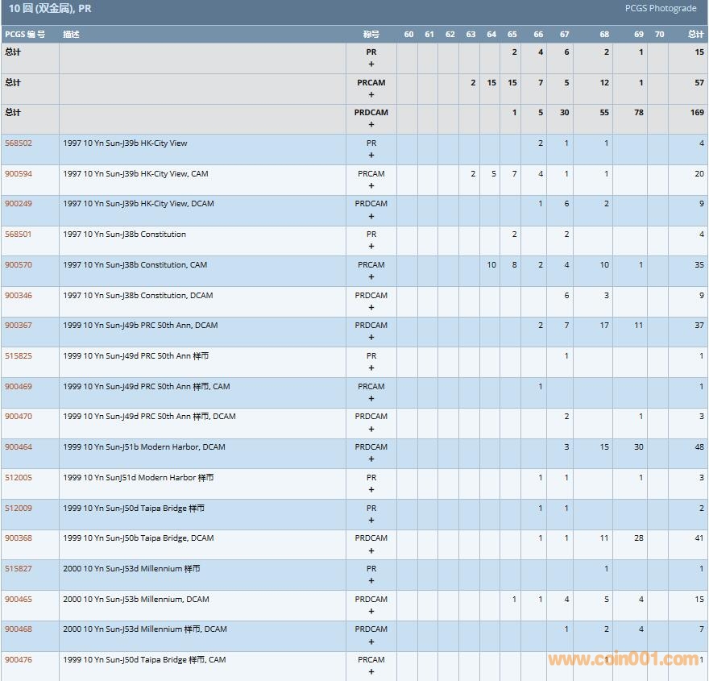
Task: Click the 描述 column header
Action: point(72,35)
